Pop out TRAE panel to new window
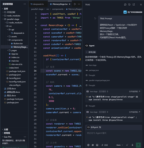144x148 pixels. click(x=134, y=4)
